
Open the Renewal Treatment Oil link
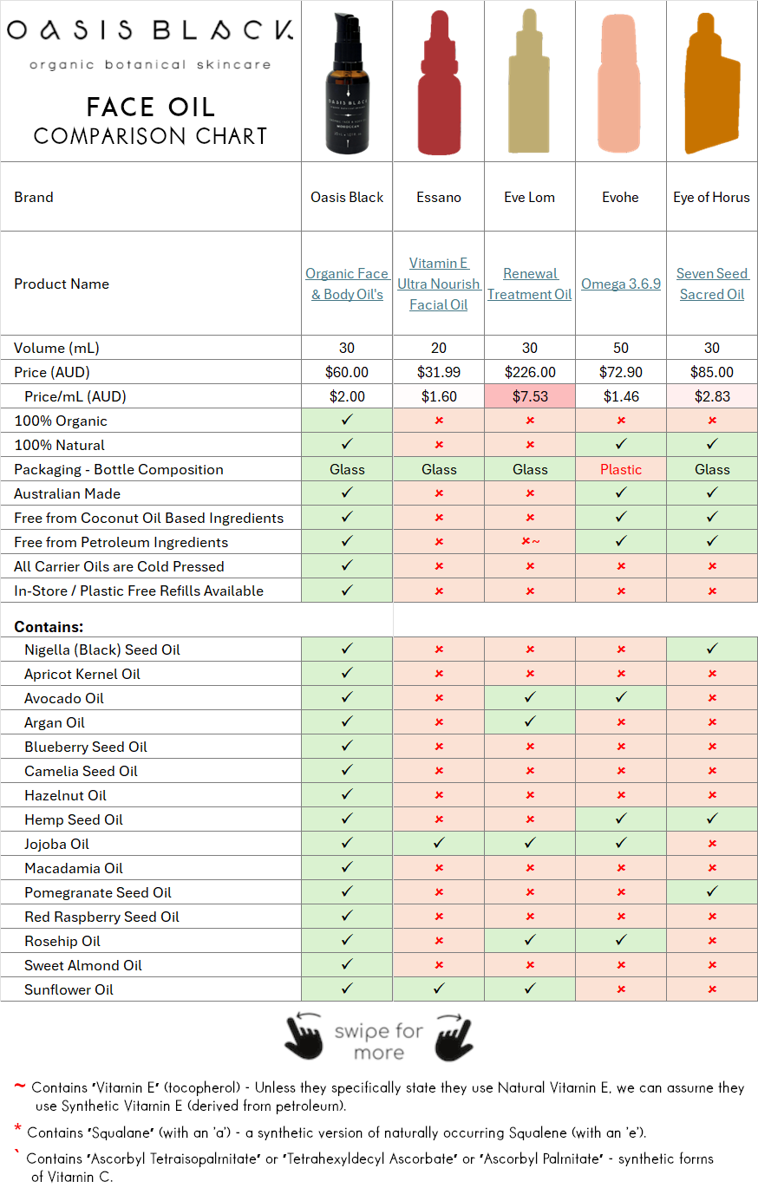click(x=529, y=284)
